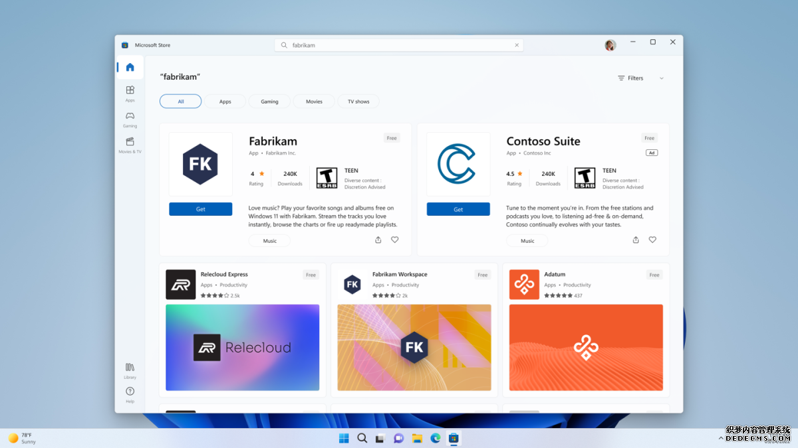
Task: Select the All filter pill
Action: (x=180, y=102)
